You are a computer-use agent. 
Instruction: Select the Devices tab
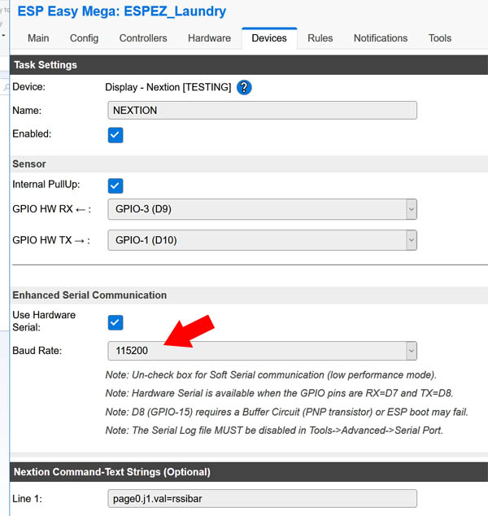point(269,38)
